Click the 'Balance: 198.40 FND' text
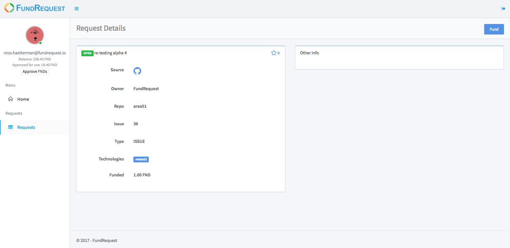Image resolution: width=510 pixels, height=248 pixels. click(35, 59)
